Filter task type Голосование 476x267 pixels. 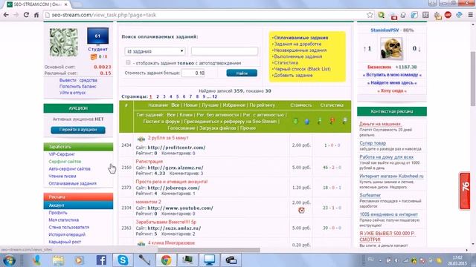coord(181,128)
